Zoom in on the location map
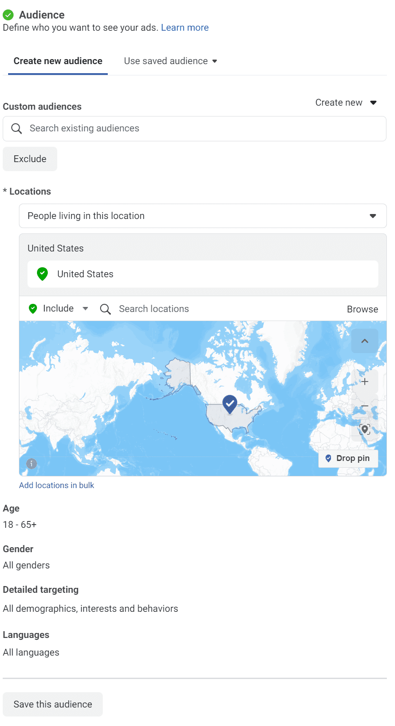This screenshot has height=726, width=395. (x=364, y=382)
